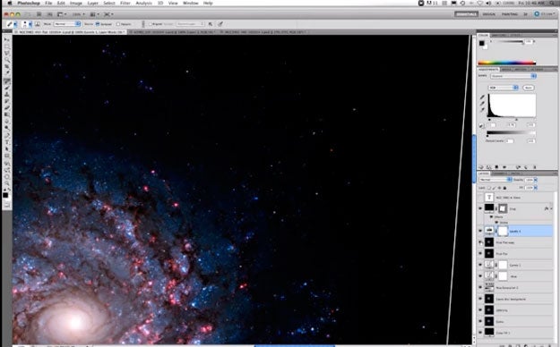Reset the adjustment to defaults
The image size is (560, 347).
point(526,167)
